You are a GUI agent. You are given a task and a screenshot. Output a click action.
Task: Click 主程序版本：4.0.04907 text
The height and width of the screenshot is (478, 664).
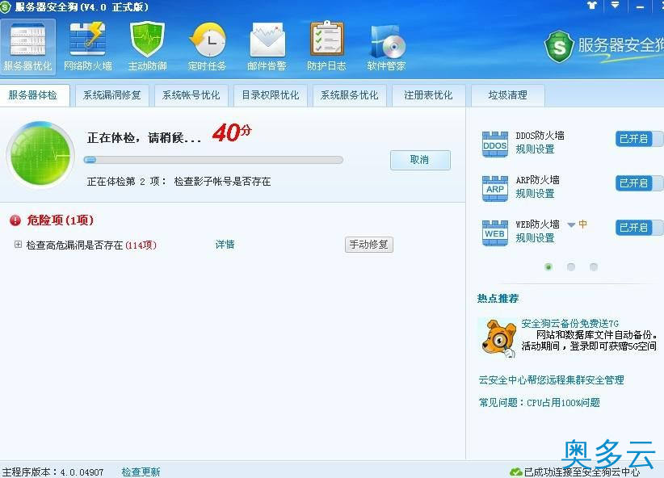53,472
